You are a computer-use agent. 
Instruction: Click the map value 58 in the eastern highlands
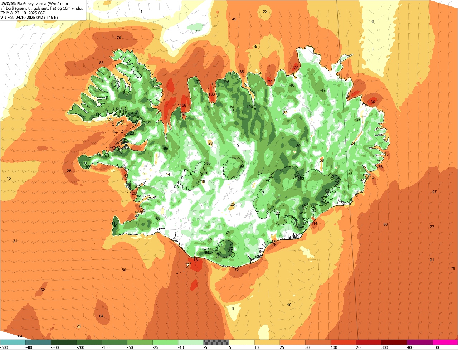pyautogui.click(x=322, y=161)
